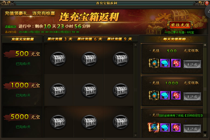210x140 pixels.
Task: Click the daily rewards scrollbar bottom arrow
Action: (205, 135)
